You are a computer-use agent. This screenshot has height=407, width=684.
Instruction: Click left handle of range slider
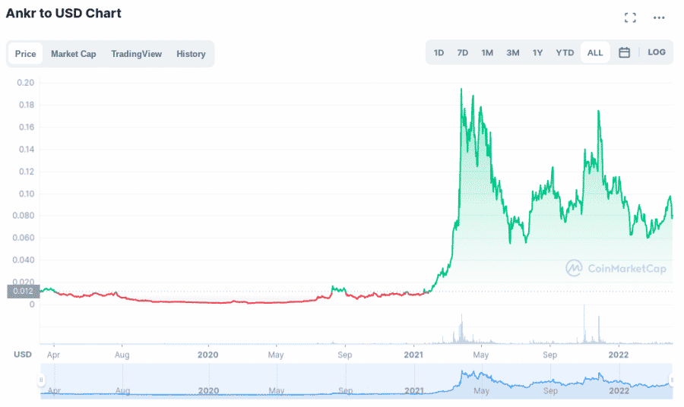coord(43,380)
